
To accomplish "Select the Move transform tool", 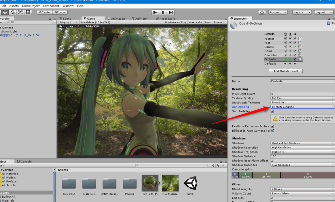I will [5, 12].
